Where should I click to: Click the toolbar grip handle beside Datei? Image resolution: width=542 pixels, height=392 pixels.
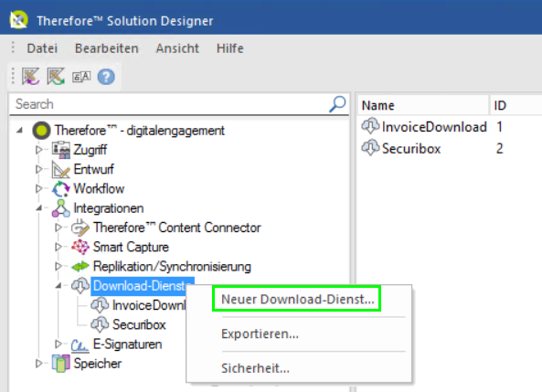point(13,48)
